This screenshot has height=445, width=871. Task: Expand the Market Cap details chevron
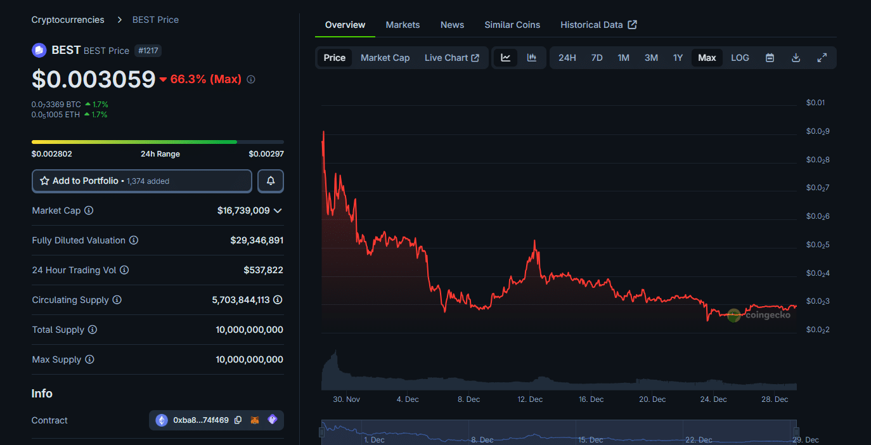point(278,210)
